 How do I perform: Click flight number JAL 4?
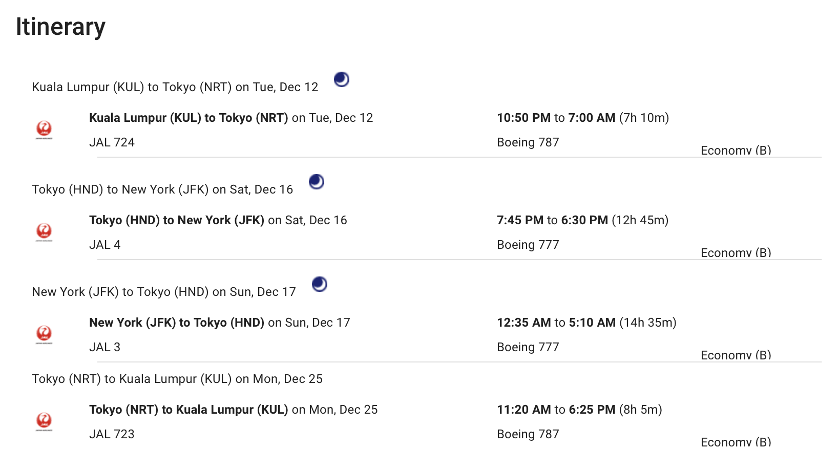(105, 245)
